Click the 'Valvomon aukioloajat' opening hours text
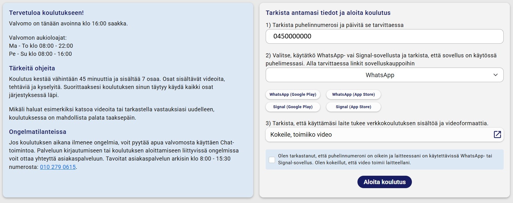 point(38,38)
